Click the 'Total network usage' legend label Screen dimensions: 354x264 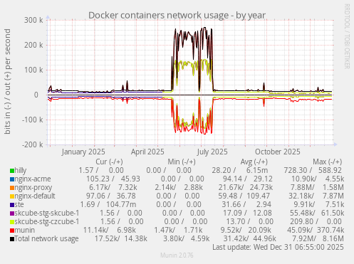(46, 238)
